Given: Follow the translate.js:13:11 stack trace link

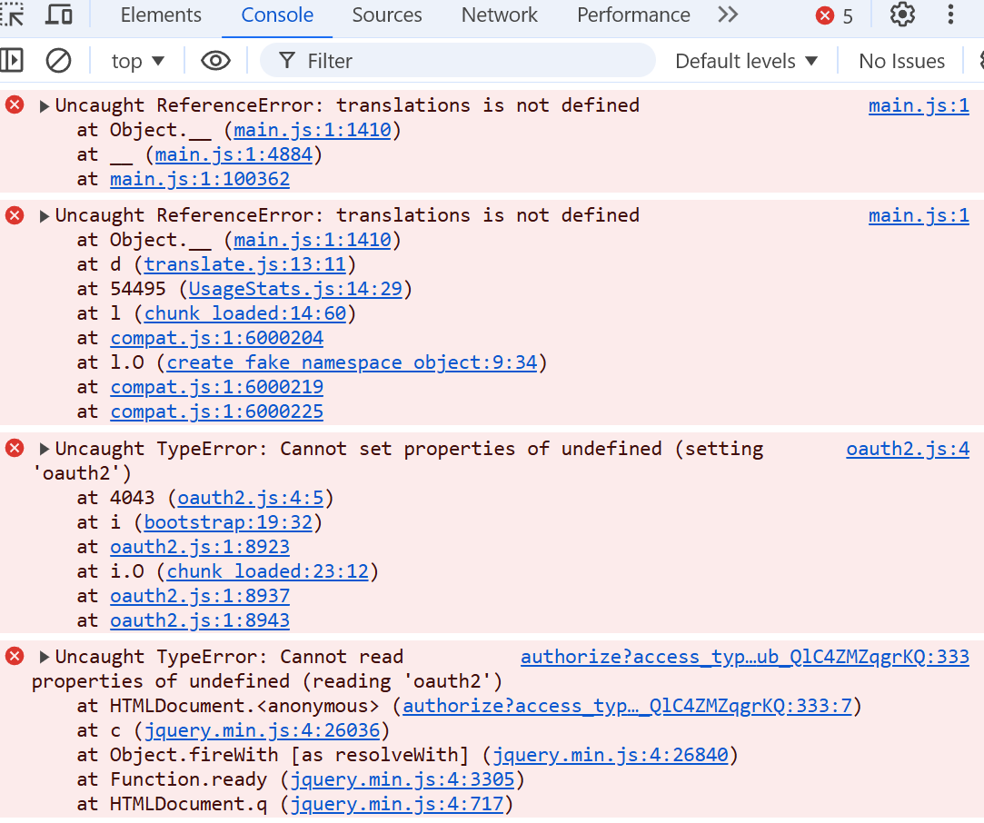Looking at the screenshot, I should point(244,264).
